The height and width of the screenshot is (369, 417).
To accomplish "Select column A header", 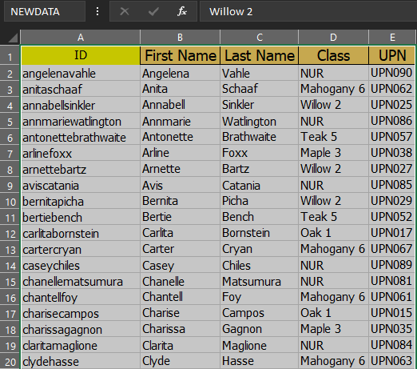I will click(81, 38).
